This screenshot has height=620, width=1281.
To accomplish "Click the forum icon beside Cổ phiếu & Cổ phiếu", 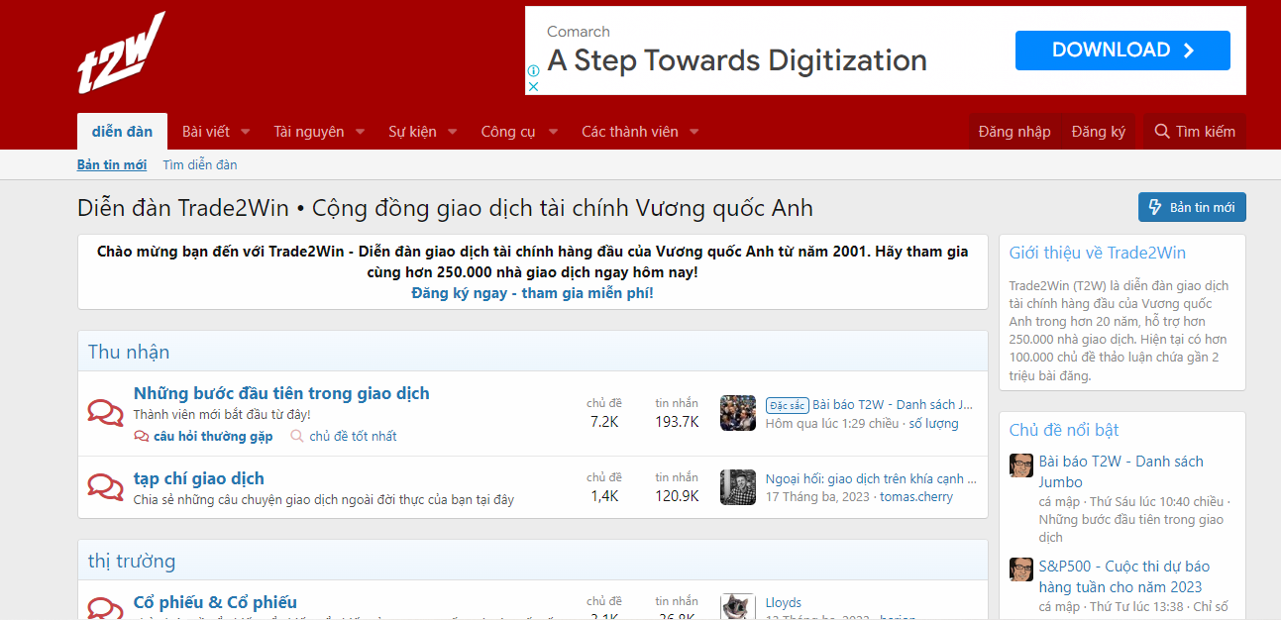I will coord(105,607).
